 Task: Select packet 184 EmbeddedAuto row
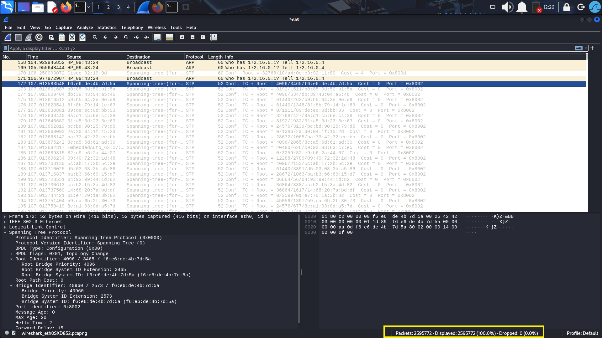pos(294,148)
